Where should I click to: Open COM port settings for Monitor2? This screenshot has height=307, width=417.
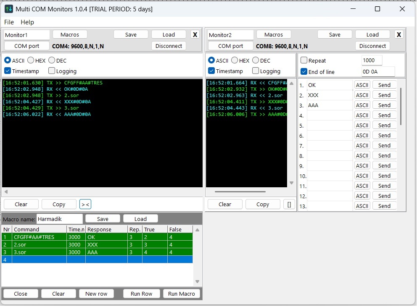231,46
